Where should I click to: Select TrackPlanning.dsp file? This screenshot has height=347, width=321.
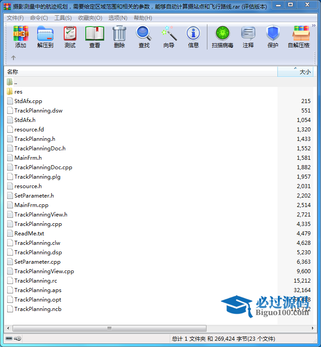tap(38, 252)
